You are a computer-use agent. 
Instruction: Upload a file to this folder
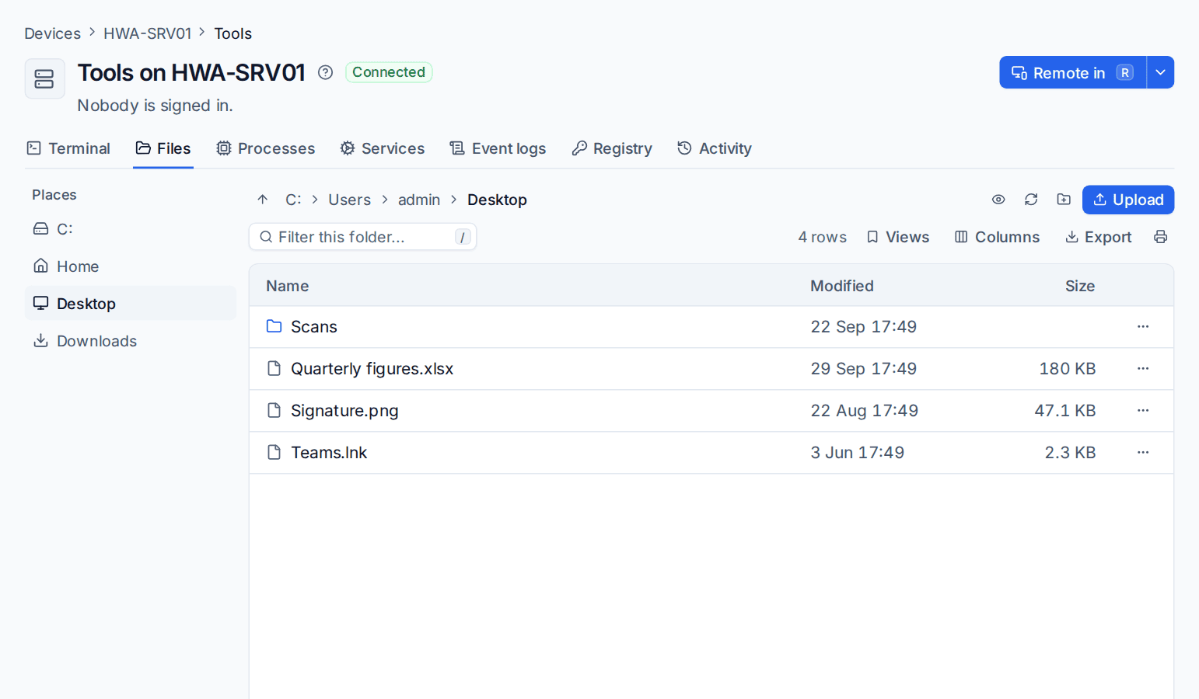[x=1128, y=200]
